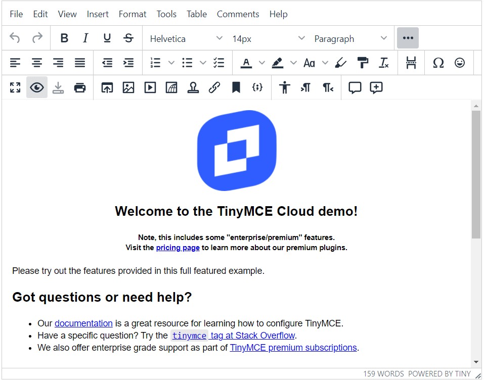Click the Print icon
This screenshot has height=381, width=484.
80,88
